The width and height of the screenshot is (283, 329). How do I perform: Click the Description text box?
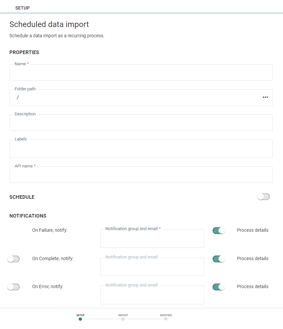coord(141,123)
